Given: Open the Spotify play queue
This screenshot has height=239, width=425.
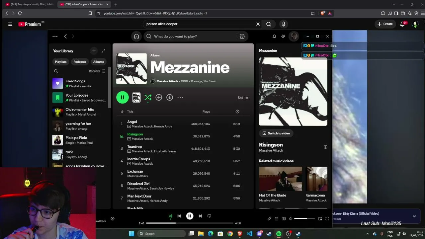Looking at the screenshot, I should 277,219.
